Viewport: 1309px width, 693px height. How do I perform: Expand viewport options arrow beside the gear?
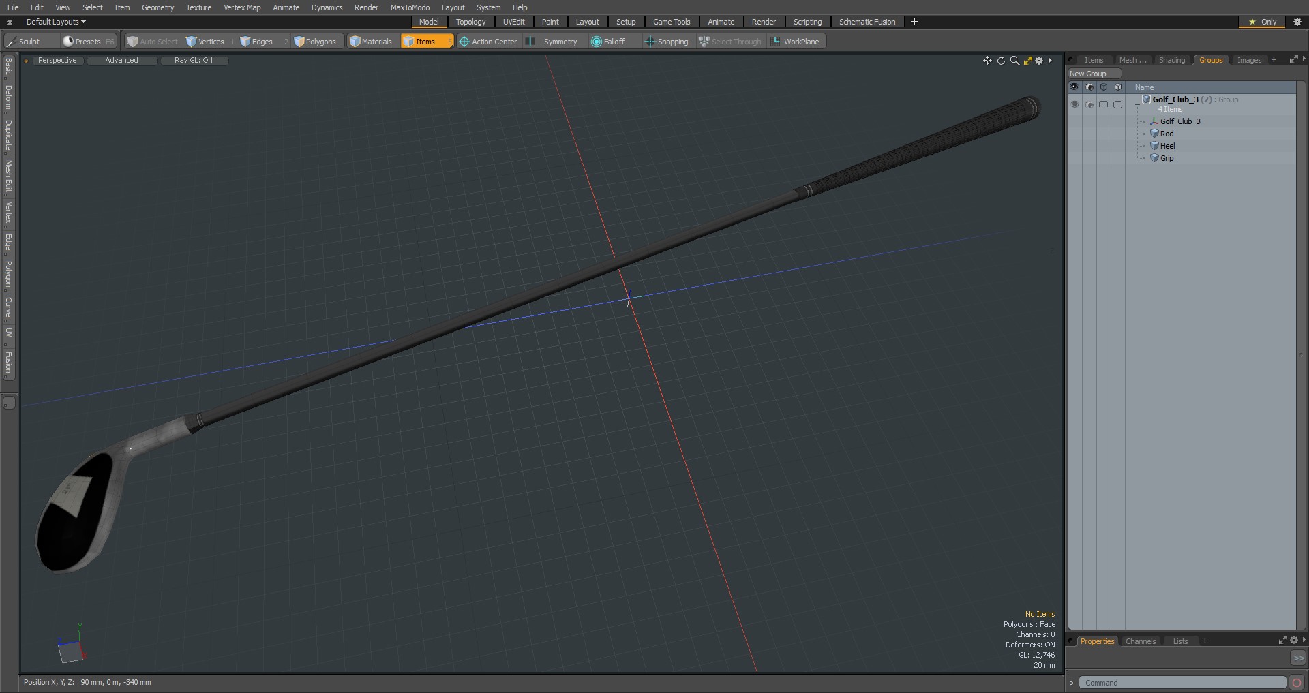[x=1050, y=61]
